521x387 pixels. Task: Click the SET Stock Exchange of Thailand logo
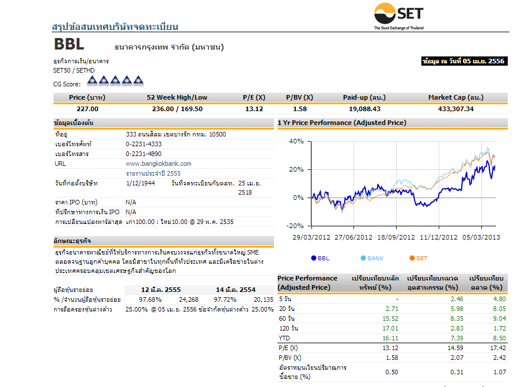pyautogui.click(x=399, y=16)
